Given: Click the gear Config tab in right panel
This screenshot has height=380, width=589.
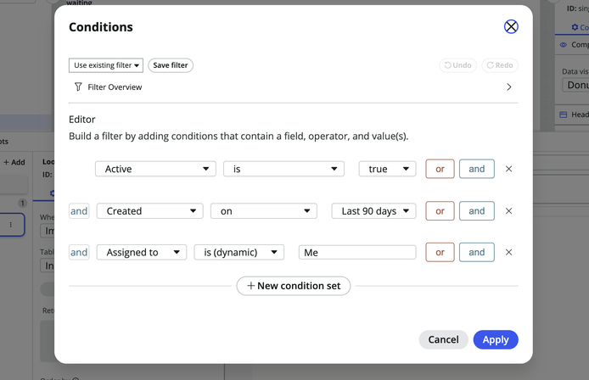Looking at the screenshot, I should point(579,27).
